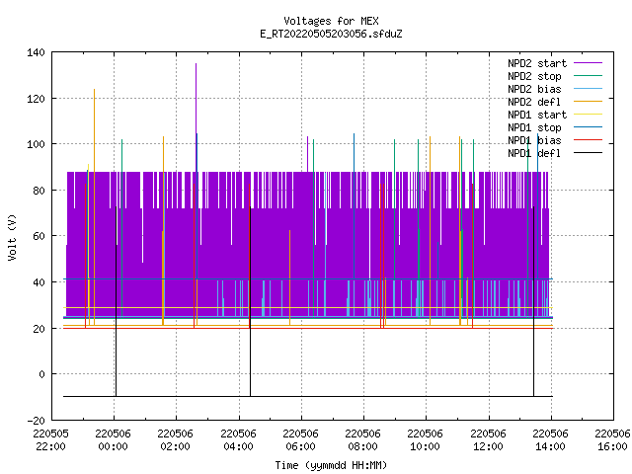Click the 'Time (yymmdd HH:MM)' x-axis label

coord(331,465)
